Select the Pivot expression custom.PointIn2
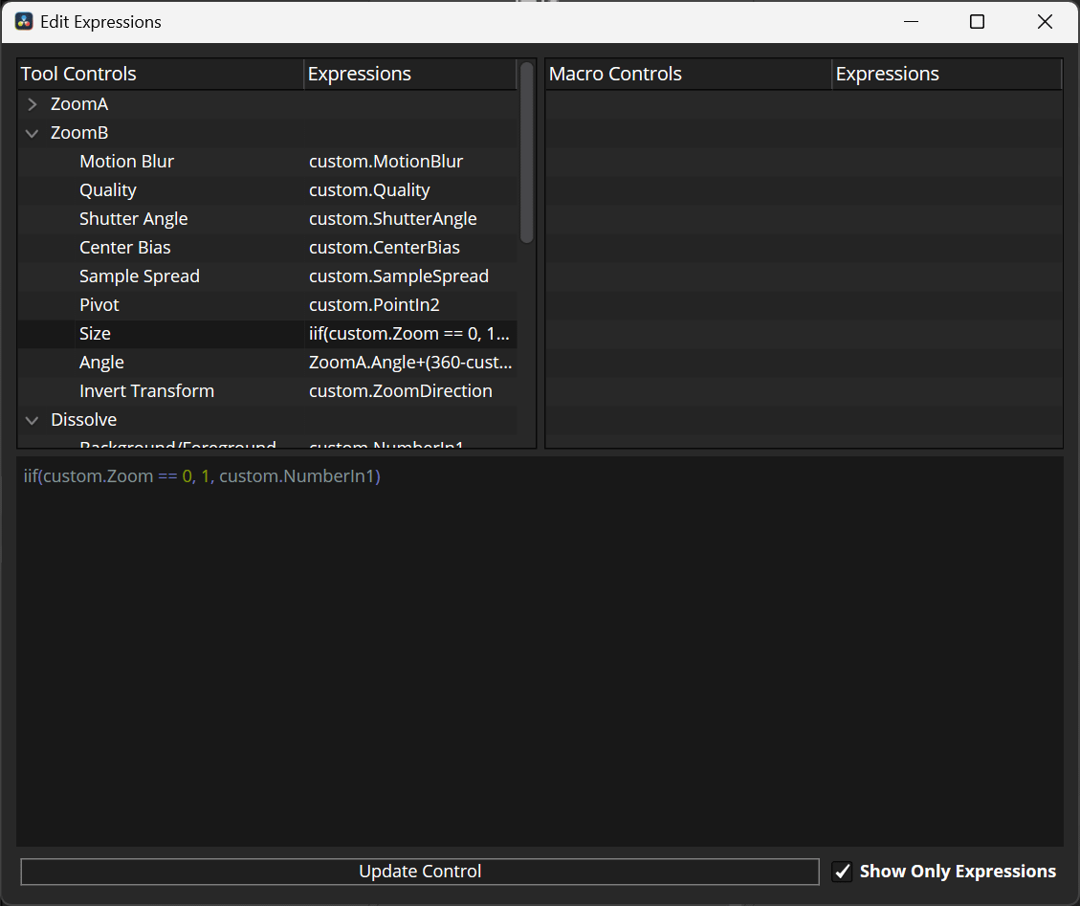Screen dimensions: 1080x906 pos(374,305)
